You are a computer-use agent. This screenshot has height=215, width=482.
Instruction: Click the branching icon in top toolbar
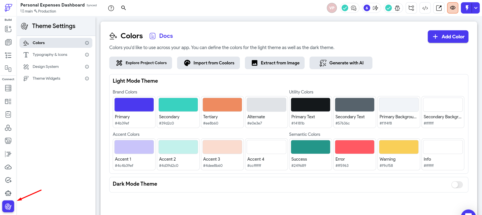(x=411, y=8)
